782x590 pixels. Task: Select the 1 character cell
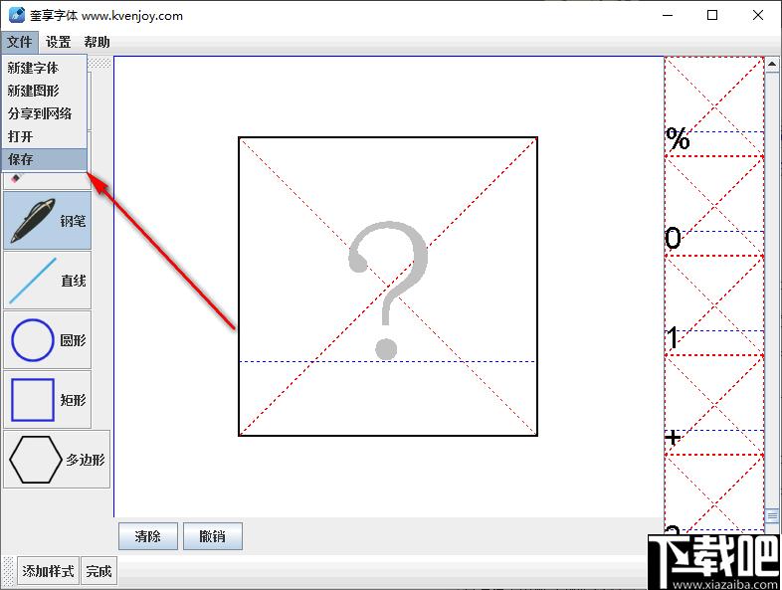point(714,305)
